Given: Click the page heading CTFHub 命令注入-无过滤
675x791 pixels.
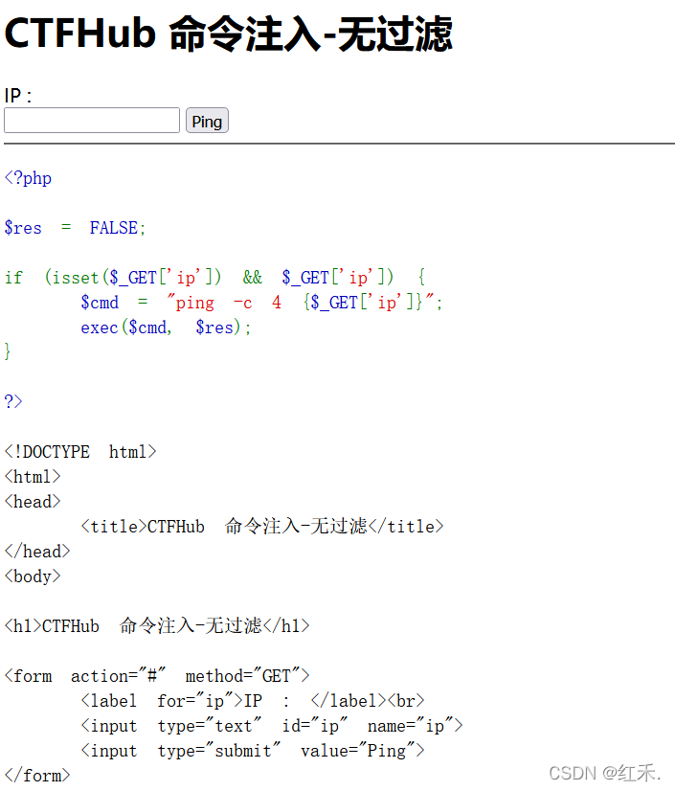Looking at the screenshot, I should click(229, 34).
